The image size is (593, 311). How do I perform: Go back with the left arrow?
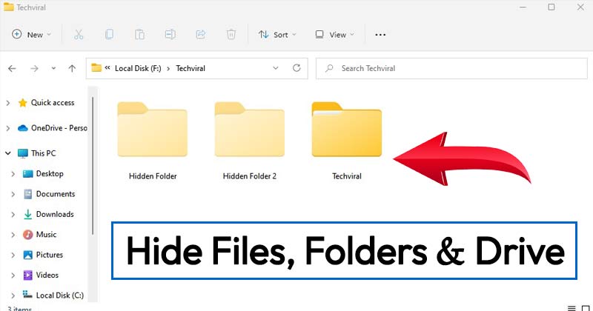click(12, 68)
